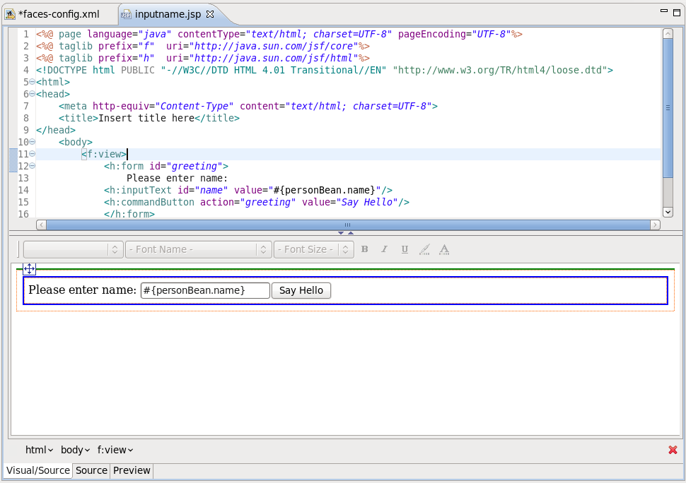Viewport: 686px width, 483px height.
Task: Open the body breadcrumb dropdown
Action: coord(75,450)
